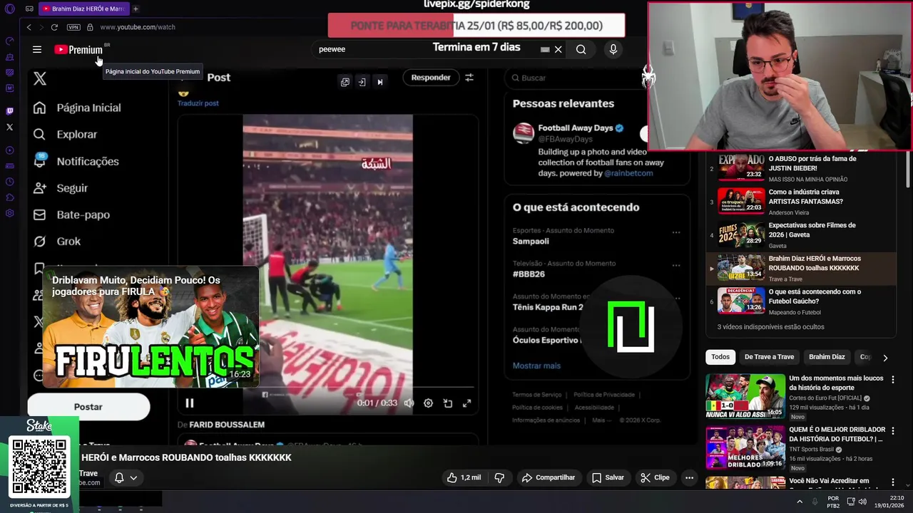
Task: Click the Salvar button
Action: click(x=608, y=477)
